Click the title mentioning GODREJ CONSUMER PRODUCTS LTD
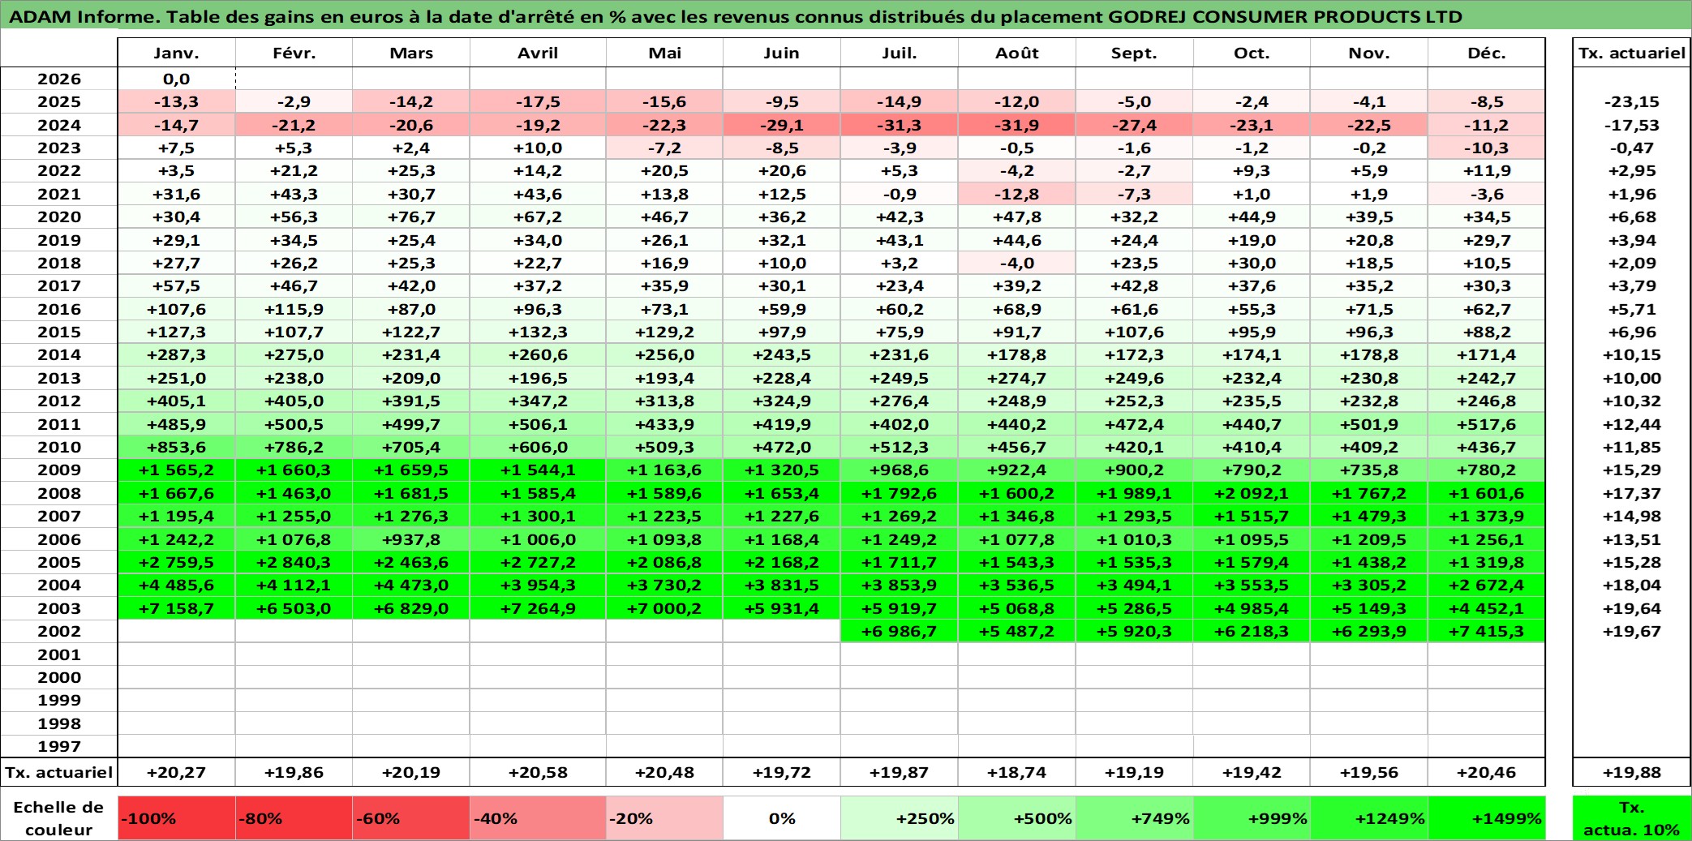The image size is (1692, 841). (735, 16)
